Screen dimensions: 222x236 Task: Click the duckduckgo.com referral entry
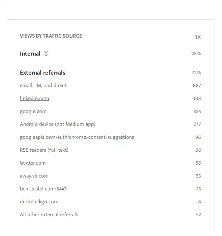(x=39, y=202)
